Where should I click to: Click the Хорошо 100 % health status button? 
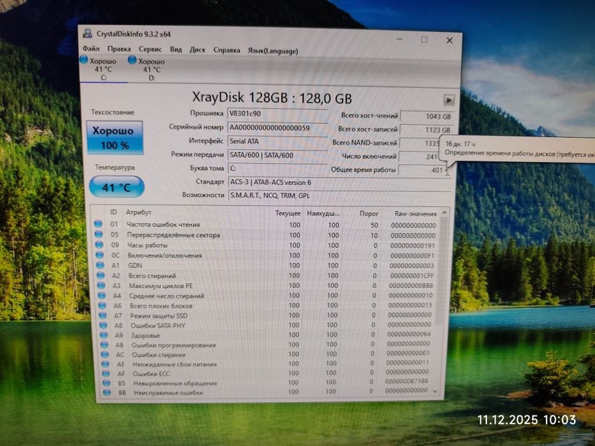pos(115,138)
